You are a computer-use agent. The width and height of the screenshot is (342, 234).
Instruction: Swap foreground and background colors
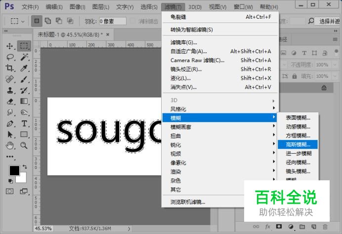[25, 167]
